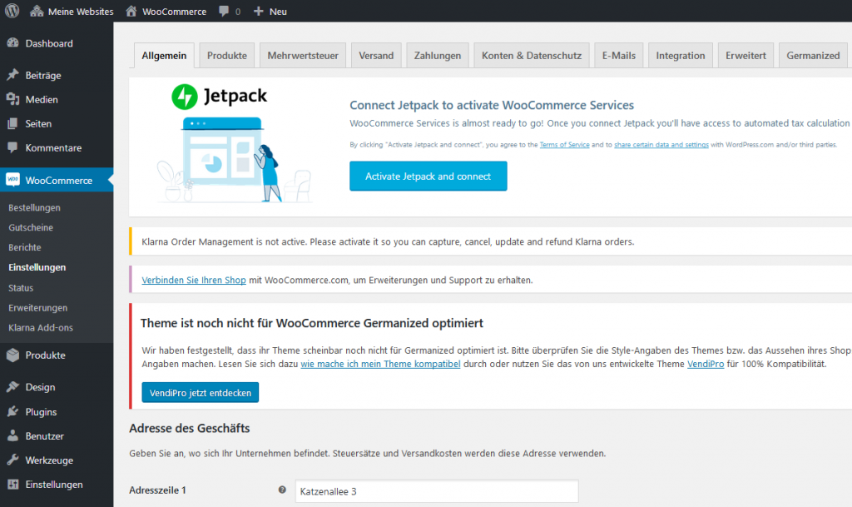Click the Medien media icon
Screen dimensions: 852x507
coord(13,99)
